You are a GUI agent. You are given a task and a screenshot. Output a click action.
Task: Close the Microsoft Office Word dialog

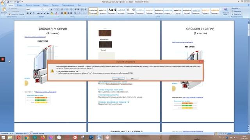point(201,61)
